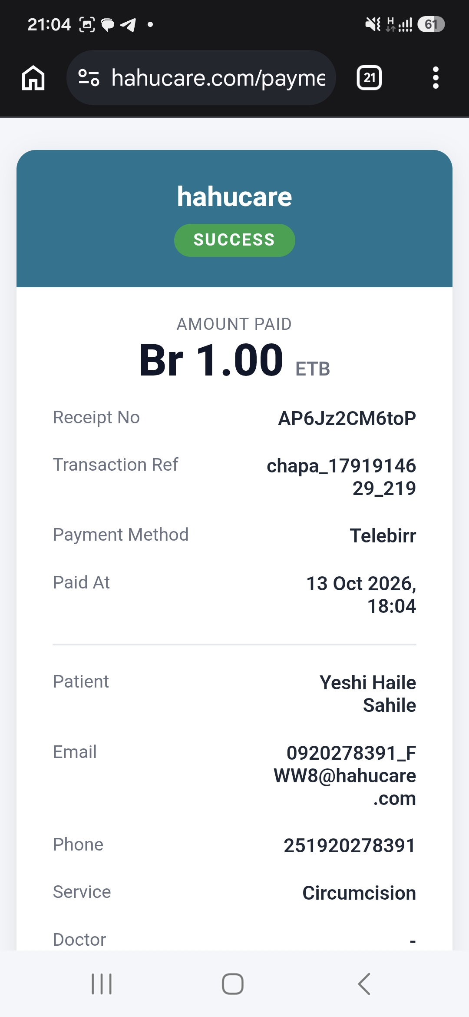Tap the hahucare header title
The height and width of the screenshot is (1017, 469).
(x=234, y=196)
